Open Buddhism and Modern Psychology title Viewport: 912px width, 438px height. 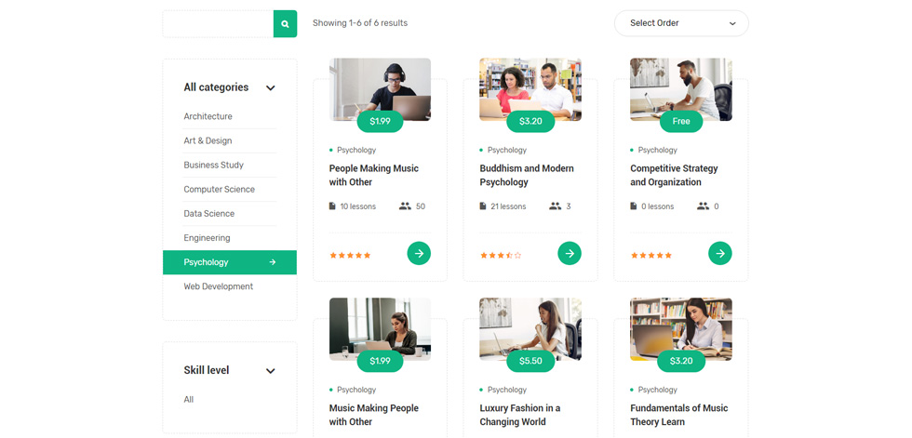[x=527, y=176]
